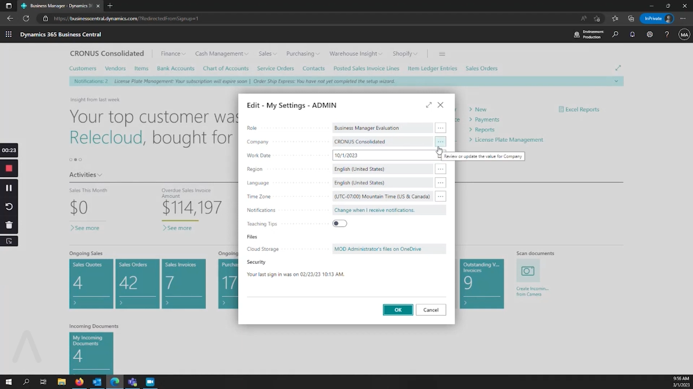Open Outlook from the taskbar
The width and height of the screenshot is (693, 389).
pyautogui.click(x=97, y=382)
